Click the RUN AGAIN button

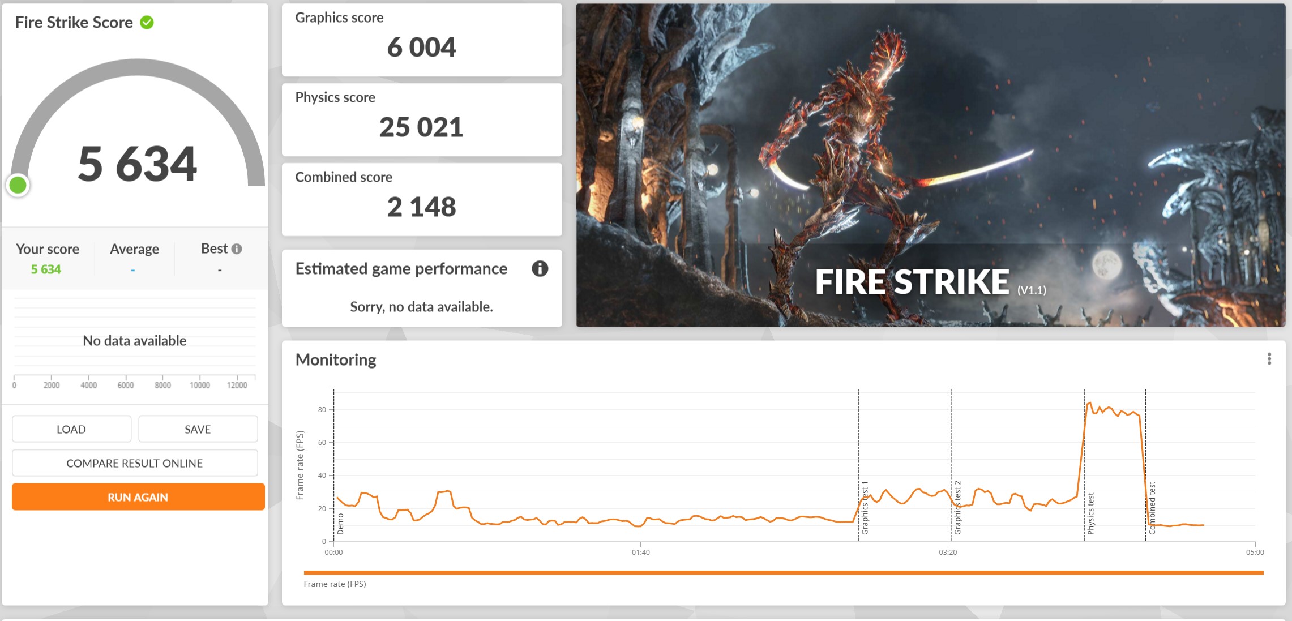138,497
